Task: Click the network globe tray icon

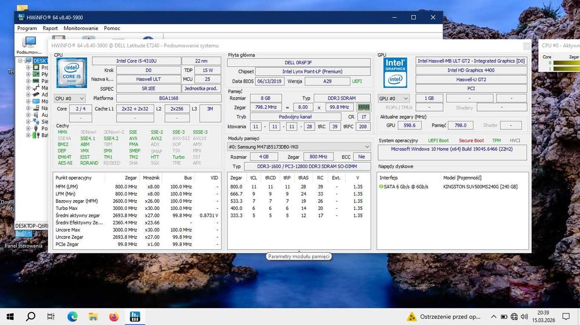Action: click(x=514, y=316)
